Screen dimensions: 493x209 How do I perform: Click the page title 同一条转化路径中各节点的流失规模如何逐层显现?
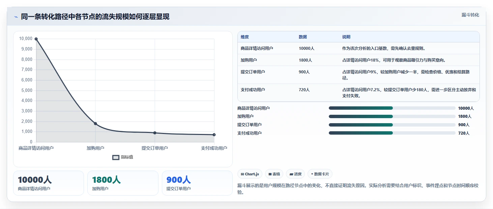point(95,17)
